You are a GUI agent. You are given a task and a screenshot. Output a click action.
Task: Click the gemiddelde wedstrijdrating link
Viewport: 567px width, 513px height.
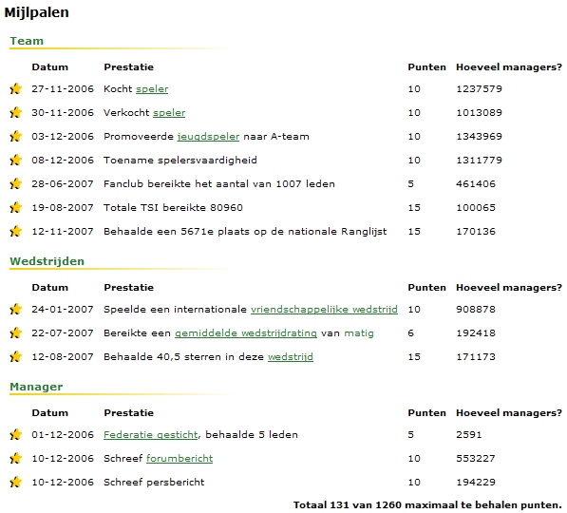[246, 333]
